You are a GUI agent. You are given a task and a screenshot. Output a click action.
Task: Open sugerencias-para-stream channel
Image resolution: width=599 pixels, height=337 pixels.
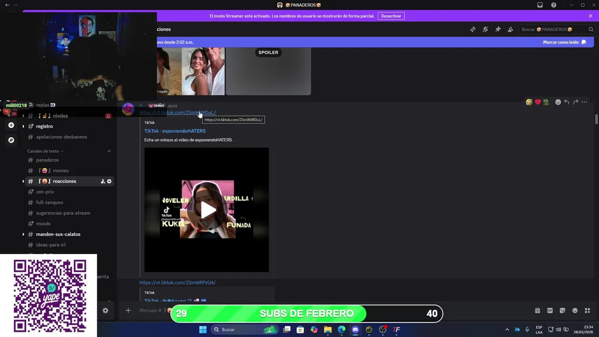(x=63, y=213)
